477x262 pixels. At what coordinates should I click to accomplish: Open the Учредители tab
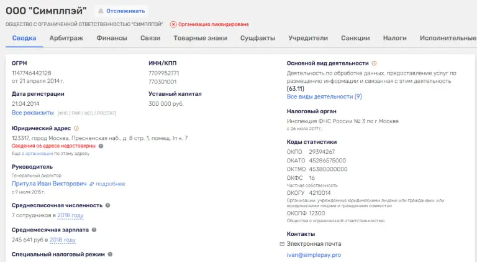[308, 38]
